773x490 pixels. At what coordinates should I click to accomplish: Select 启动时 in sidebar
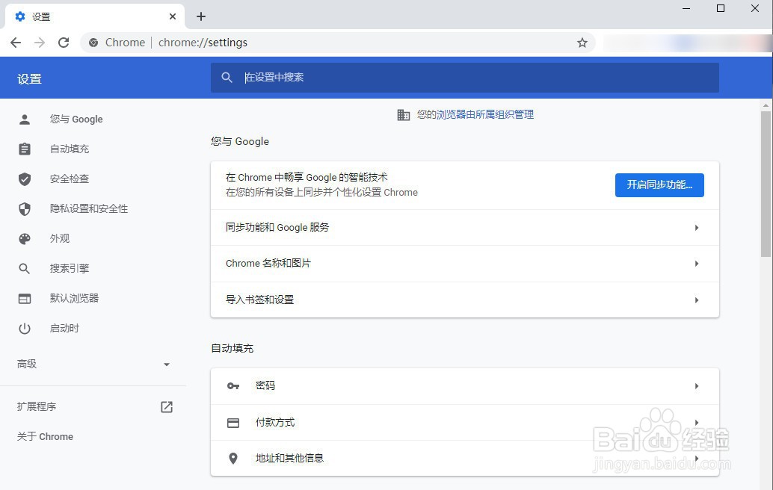64,329
